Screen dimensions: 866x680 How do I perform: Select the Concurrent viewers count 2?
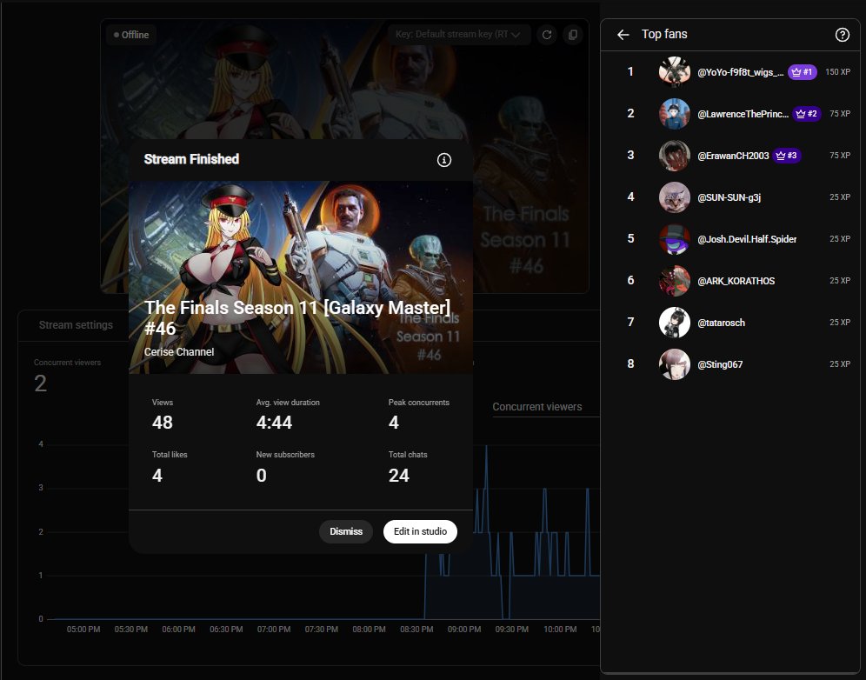[40, 383]
